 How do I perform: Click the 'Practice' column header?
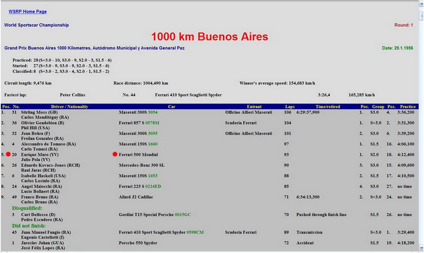click(x=408, y=107)
